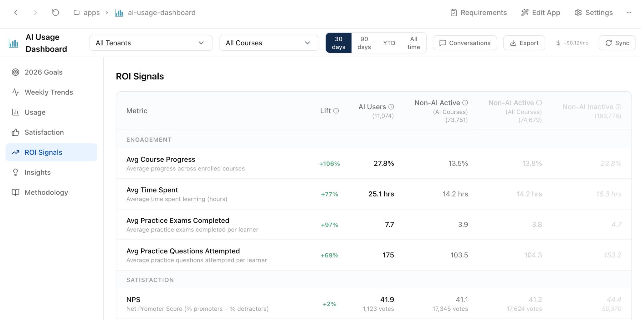Image resolution: width=641 pixels, height=320 pixels.
Task: Open the All Tenants dropdown
Action: pyautogui.click(x=151, y=43)
